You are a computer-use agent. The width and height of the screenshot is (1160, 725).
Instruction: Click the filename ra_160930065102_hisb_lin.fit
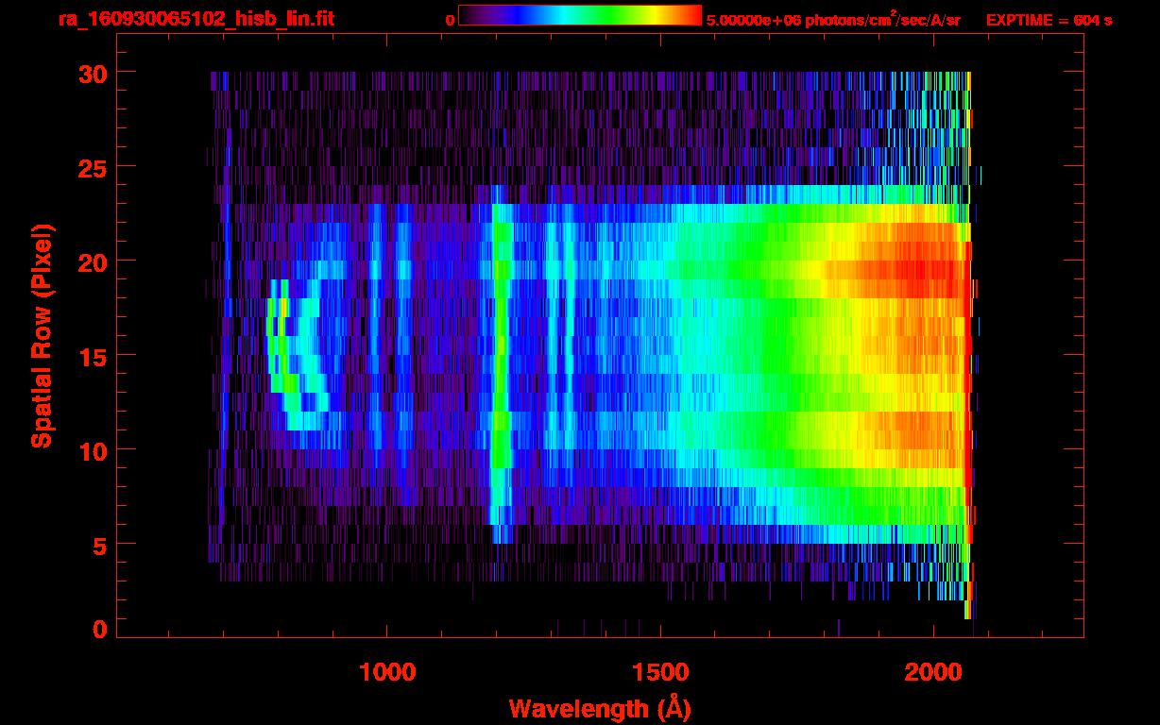196,18
